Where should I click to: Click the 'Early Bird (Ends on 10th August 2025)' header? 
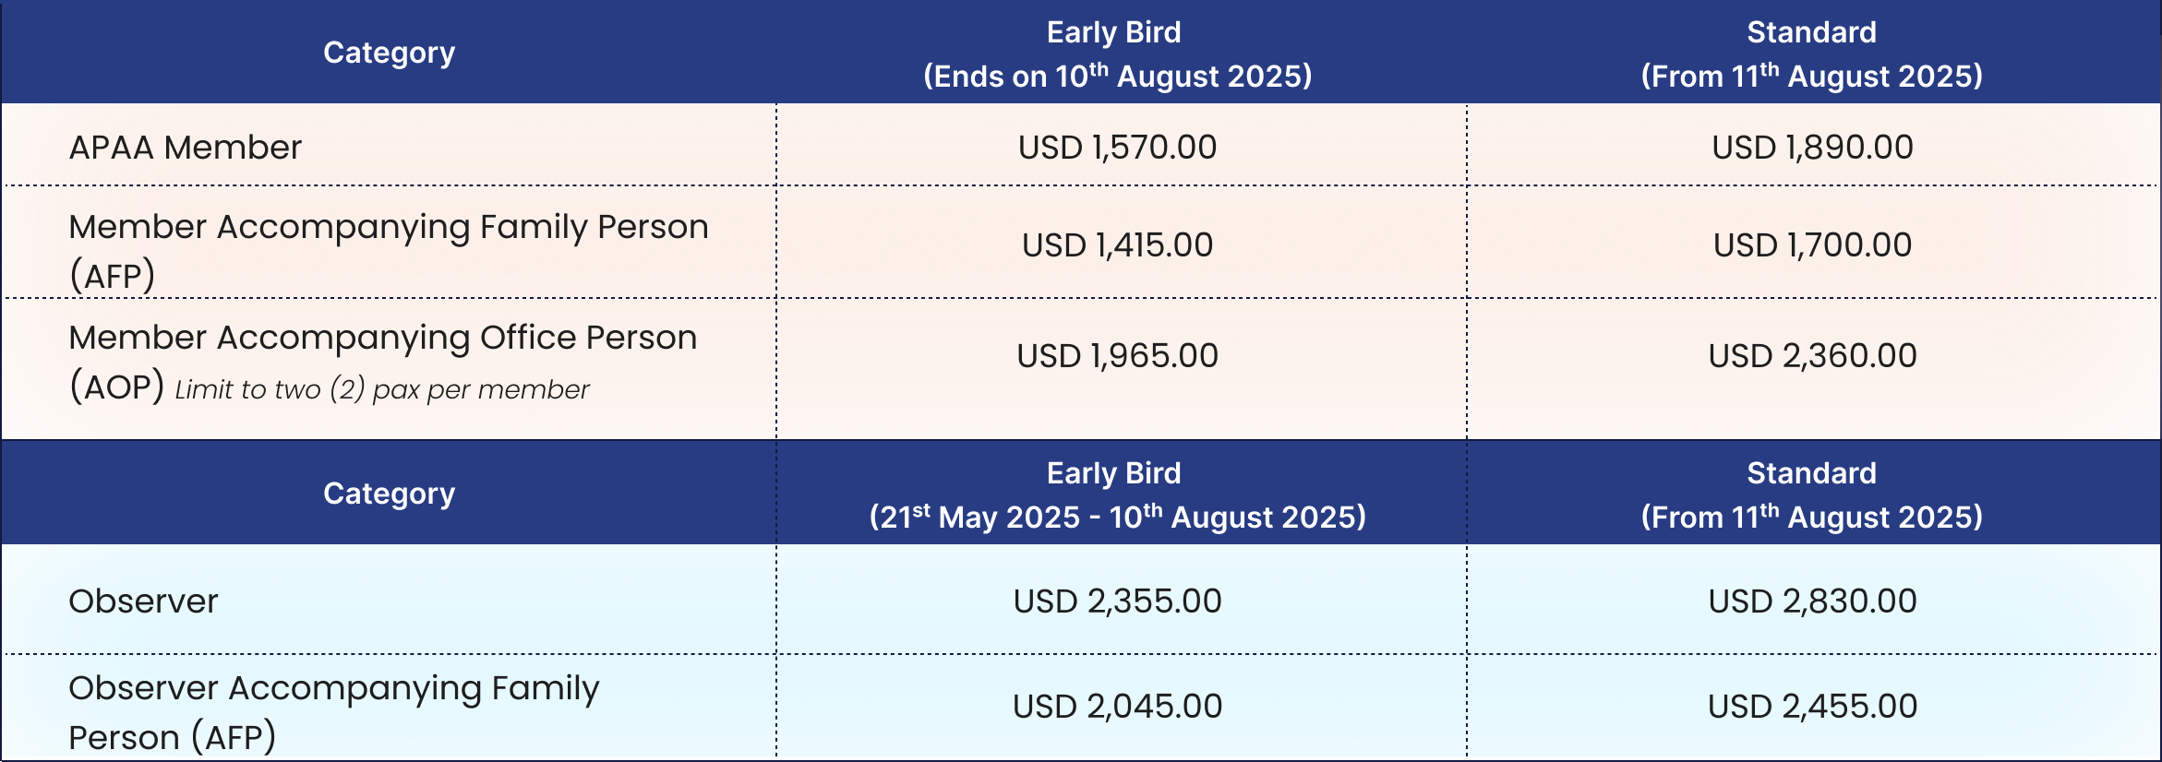point(1117,54)
